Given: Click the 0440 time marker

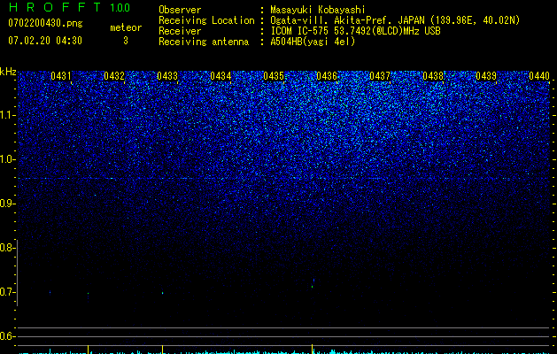Looking at the screenshot, I should click(539, 76).
